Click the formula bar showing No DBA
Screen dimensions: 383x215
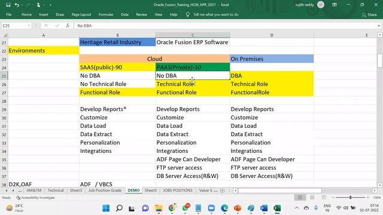[225, 26]
